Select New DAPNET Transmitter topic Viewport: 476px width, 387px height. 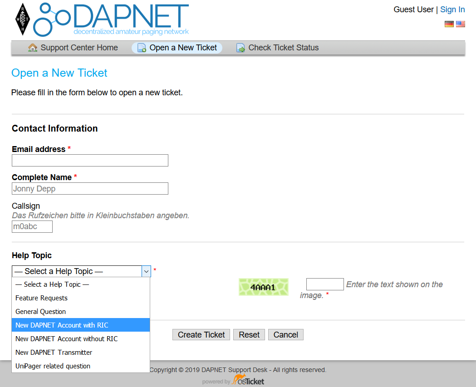81,353
